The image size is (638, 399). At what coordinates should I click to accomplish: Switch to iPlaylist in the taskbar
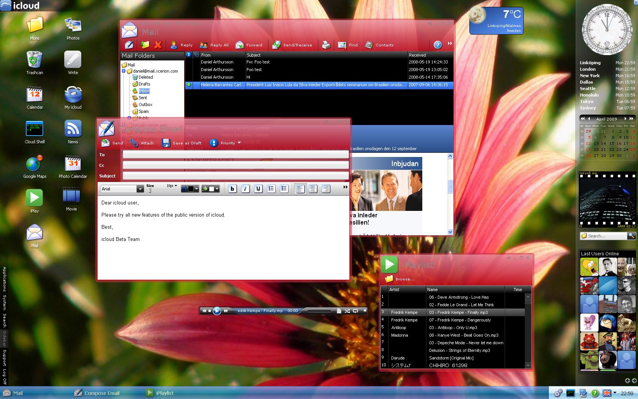pyautogui.click(x=160, y=393)
